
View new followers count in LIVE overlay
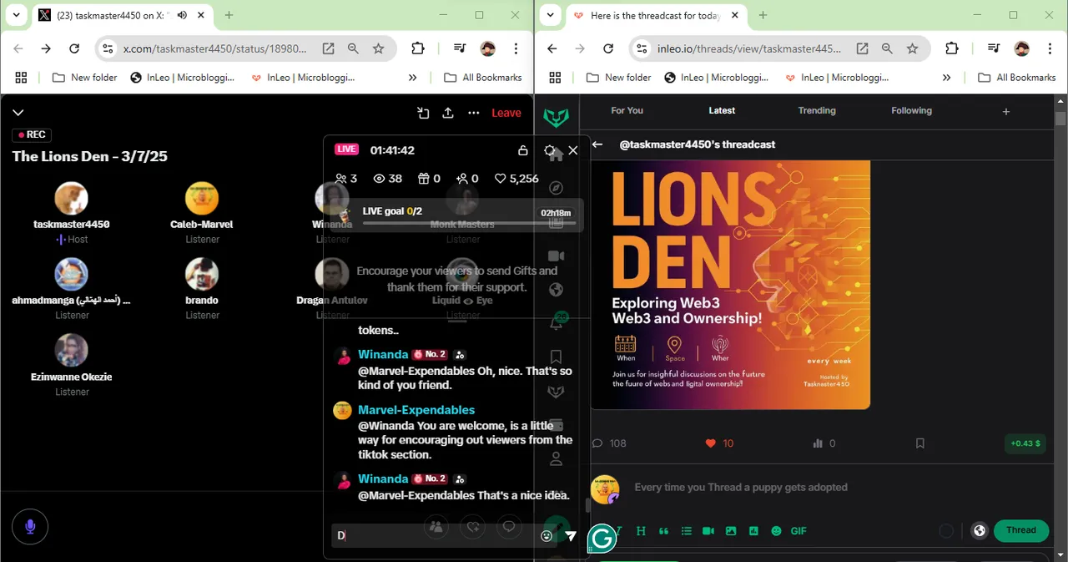click(467, 179)
